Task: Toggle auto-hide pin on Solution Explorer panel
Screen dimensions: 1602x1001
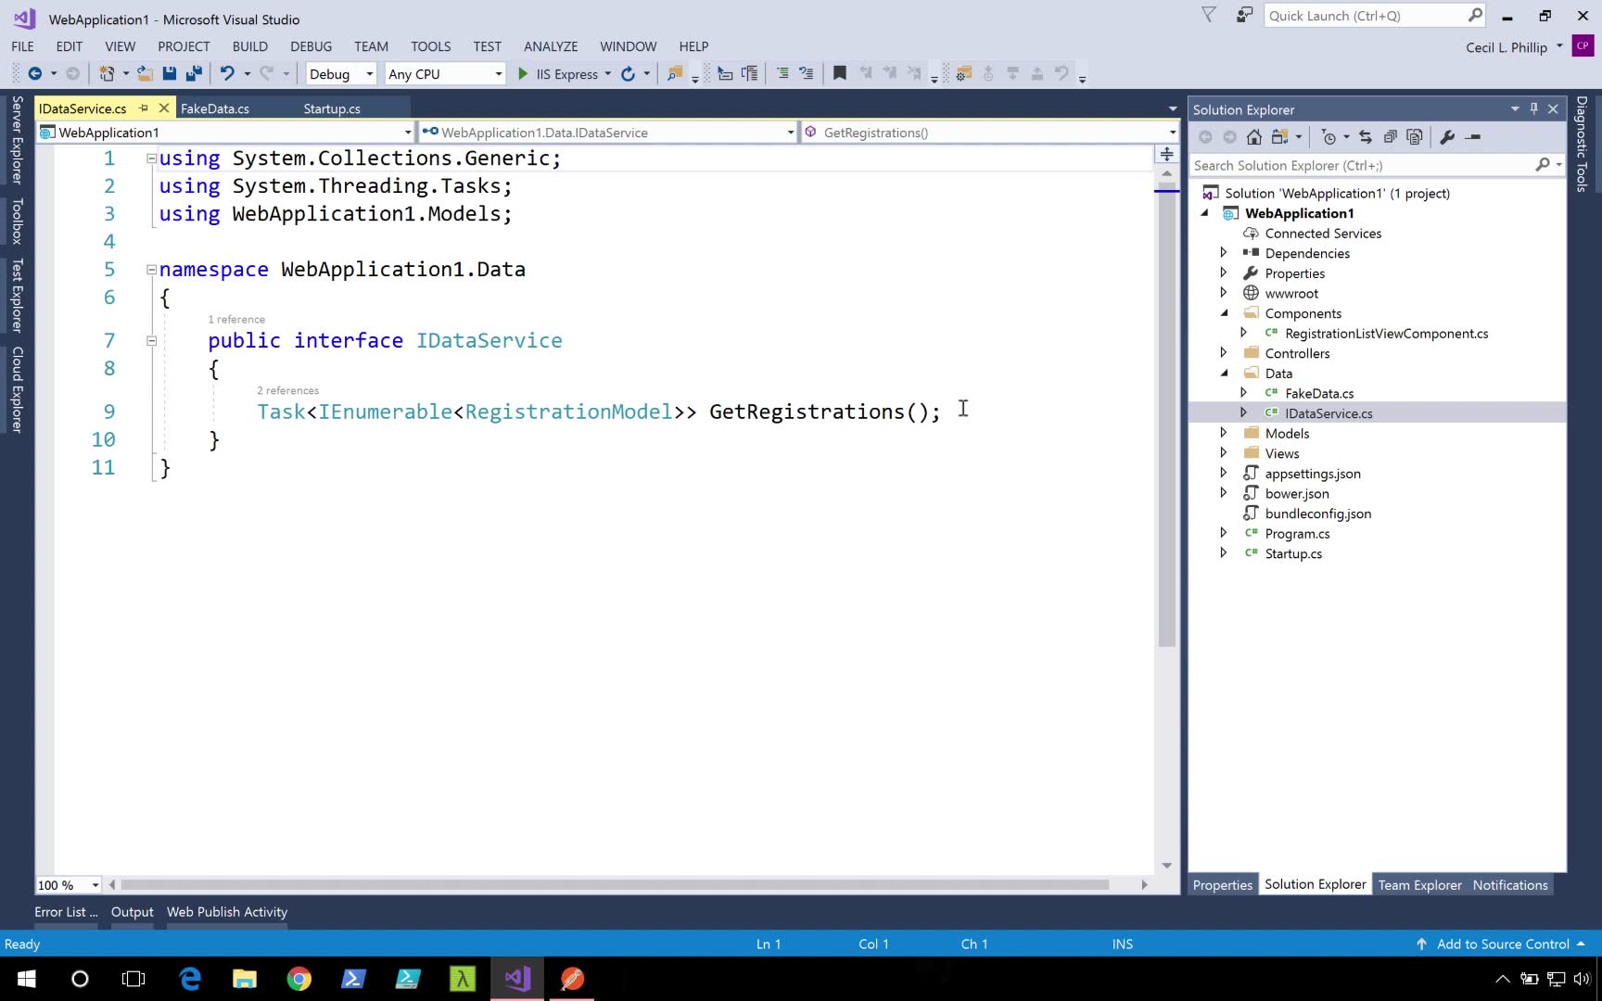Action: coord(1533,109)
